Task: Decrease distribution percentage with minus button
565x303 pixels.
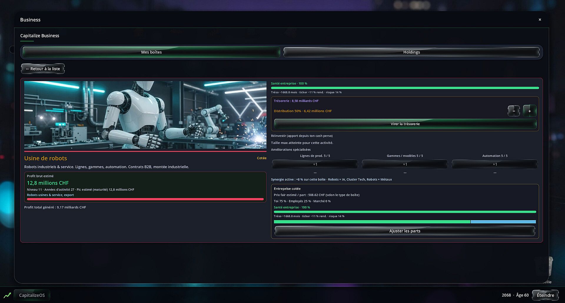Action: pyautogui.click(x=514, y=111)
